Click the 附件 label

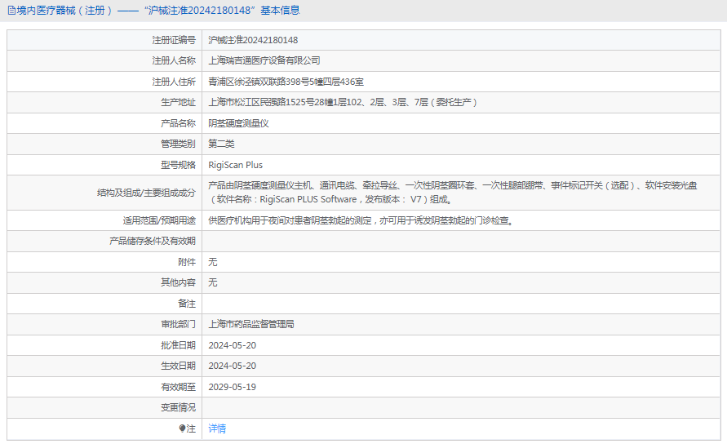click(187, 262)
